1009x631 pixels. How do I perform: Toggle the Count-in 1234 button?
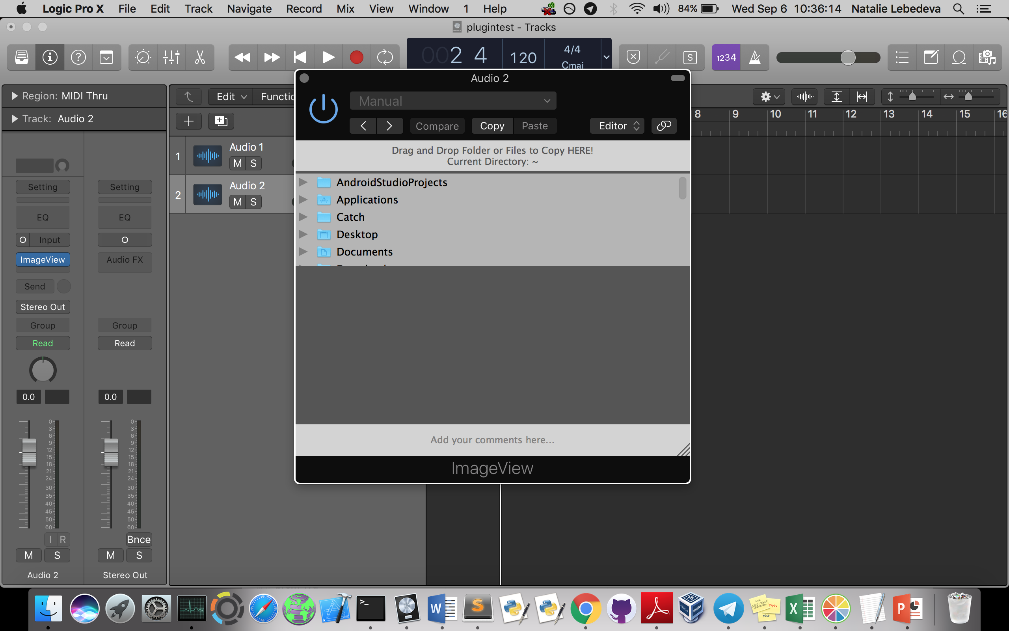click(x=726, y=57)
